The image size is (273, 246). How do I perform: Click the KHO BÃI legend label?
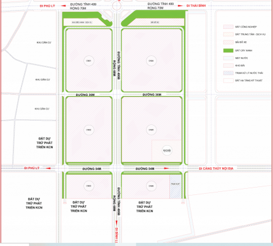click(x=240, y=65)
